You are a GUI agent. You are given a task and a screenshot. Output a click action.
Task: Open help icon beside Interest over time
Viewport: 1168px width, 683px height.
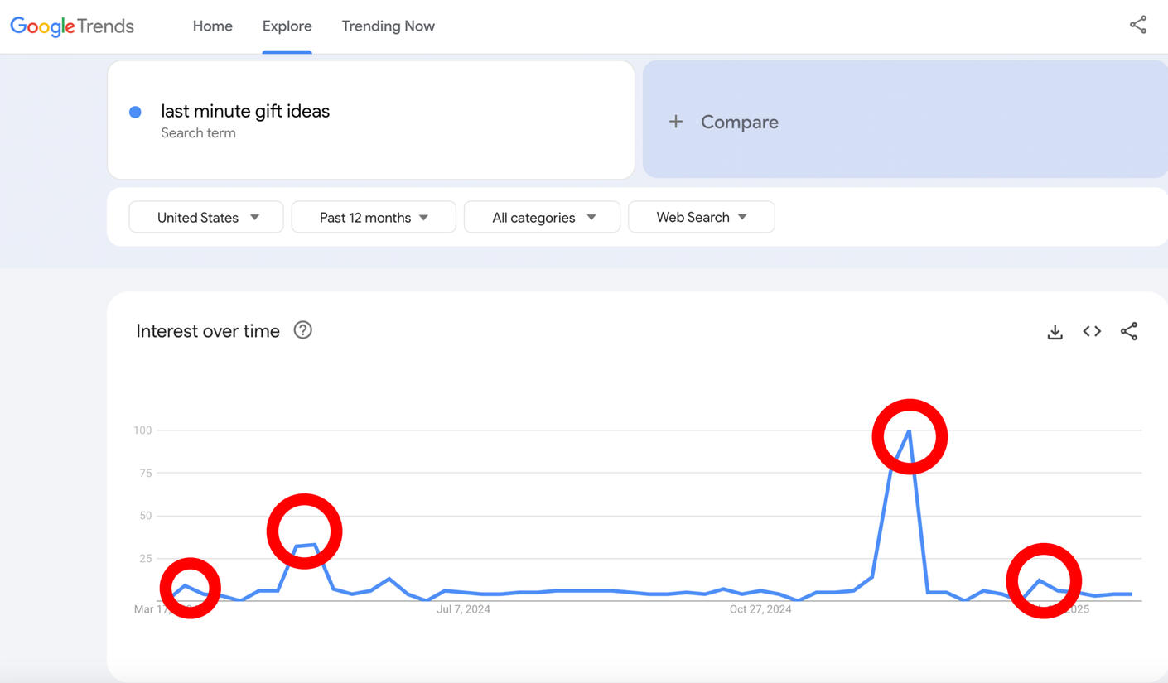pos(303,330)
